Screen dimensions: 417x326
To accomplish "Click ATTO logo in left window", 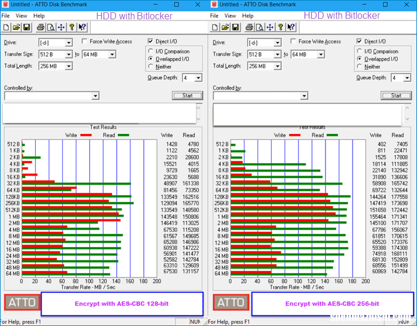I will [x=22, y=303].
